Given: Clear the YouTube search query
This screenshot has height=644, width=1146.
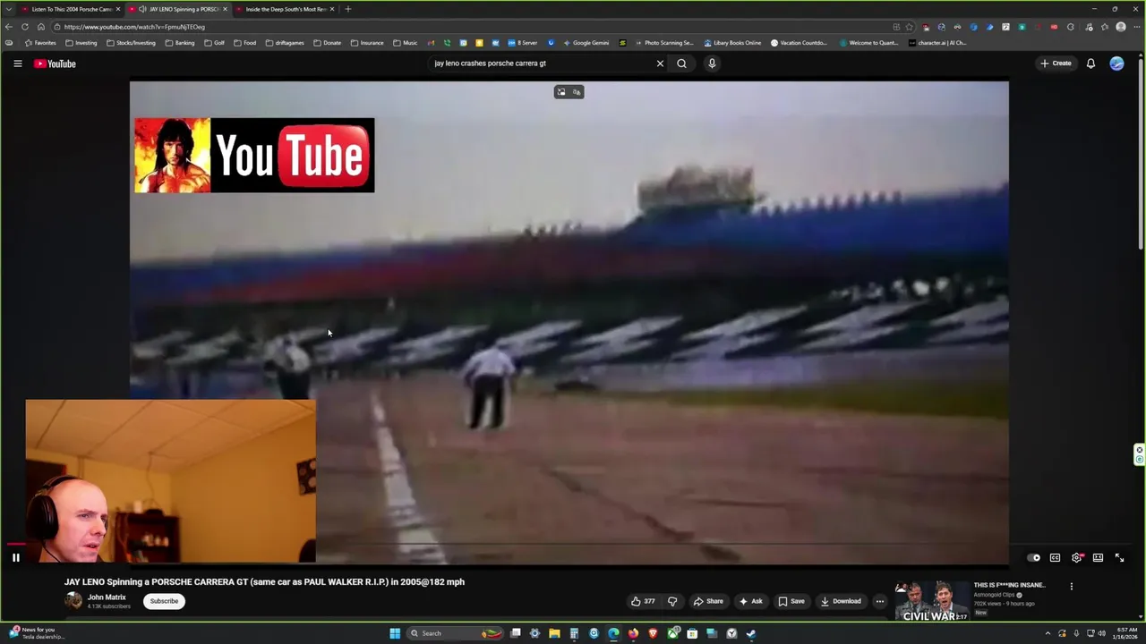Looking at the screenshot, I should point(660,64).
